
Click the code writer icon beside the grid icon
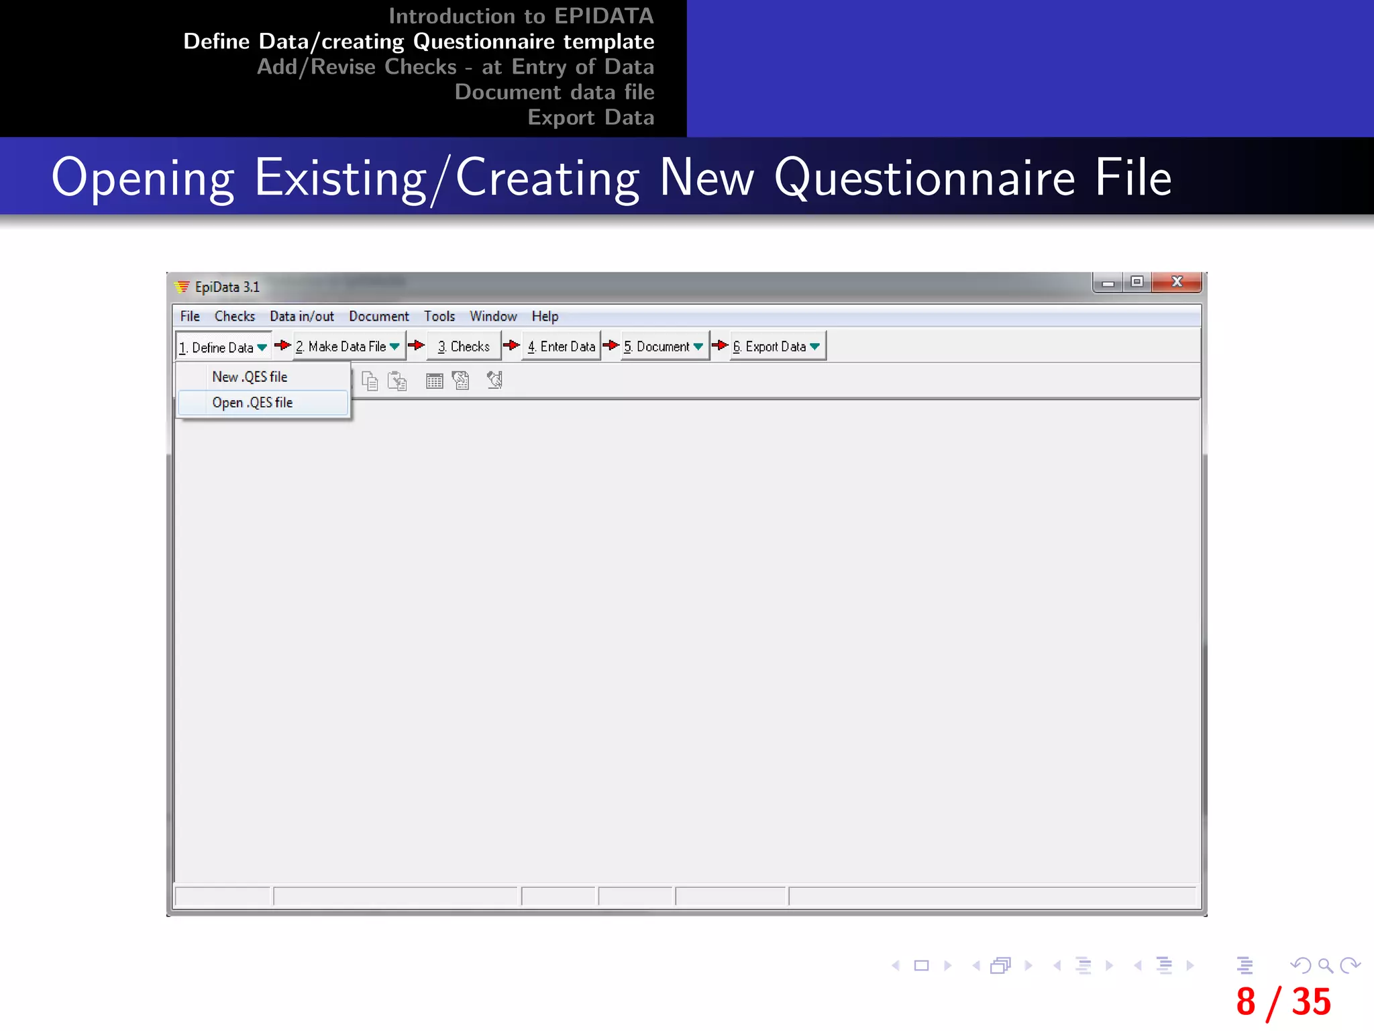pos(461,381)
